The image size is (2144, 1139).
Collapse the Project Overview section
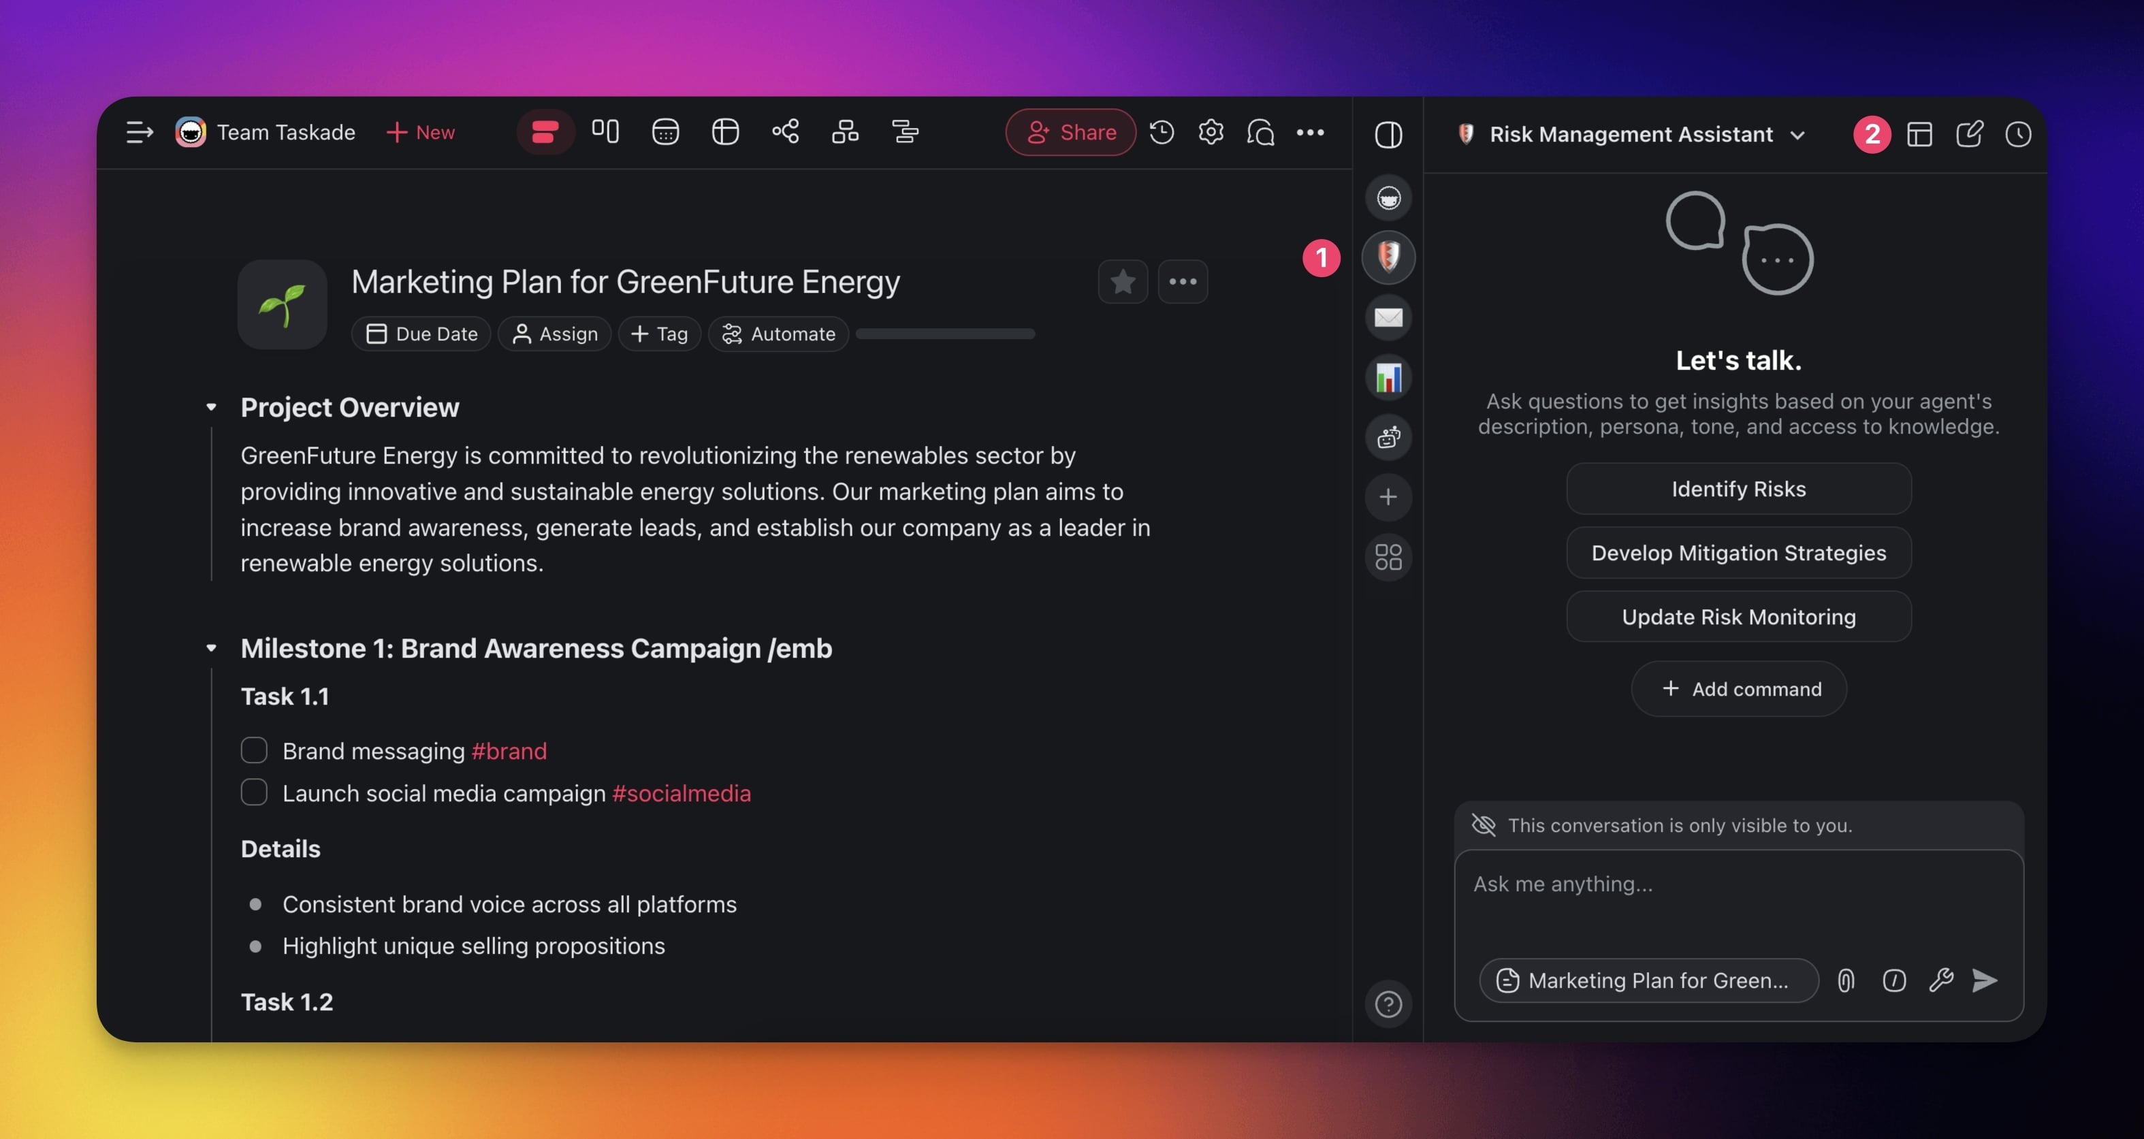pos(211,408)
